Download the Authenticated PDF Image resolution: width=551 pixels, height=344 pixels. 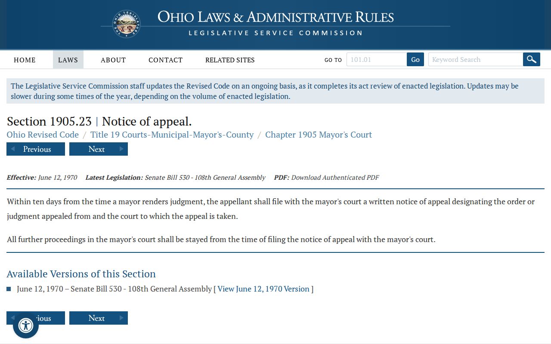pyautogui.click(x=335, y=177)
